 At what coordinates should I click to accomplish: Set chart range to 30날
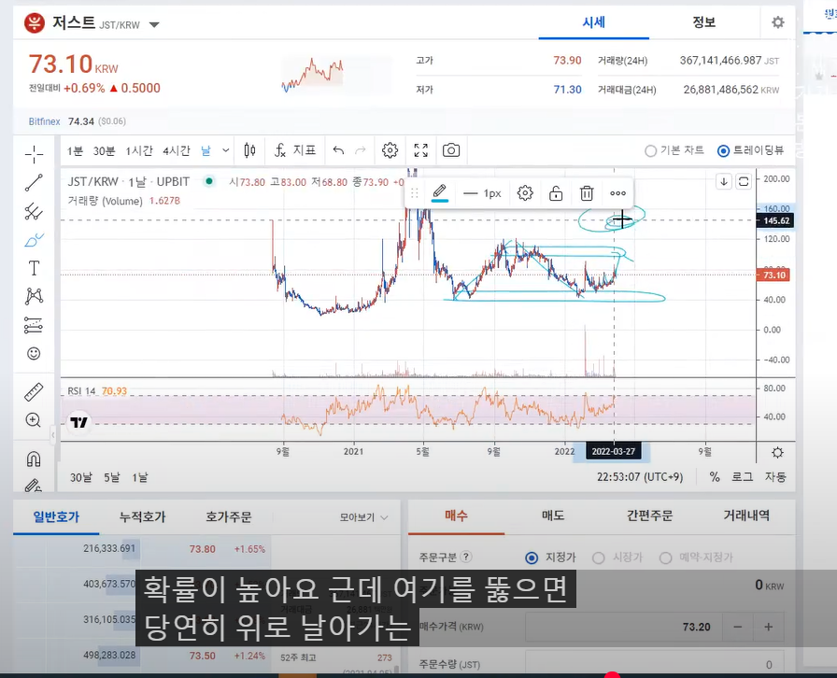pyautogui.click(x=81, y=477)
